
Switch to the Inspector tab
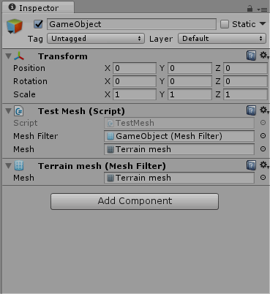pos(38,8)
